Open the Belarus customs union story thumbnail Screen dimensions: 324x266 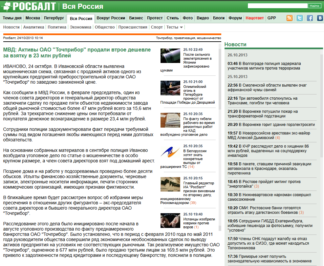[x=170, y=152]
